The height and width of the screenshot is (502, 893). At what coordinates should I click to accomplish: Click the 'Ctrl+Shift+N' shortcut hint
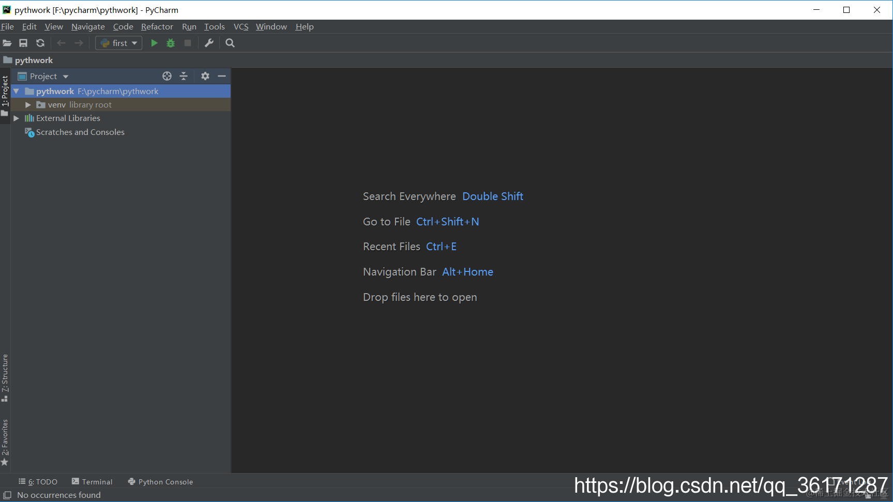tap(448, 222)
